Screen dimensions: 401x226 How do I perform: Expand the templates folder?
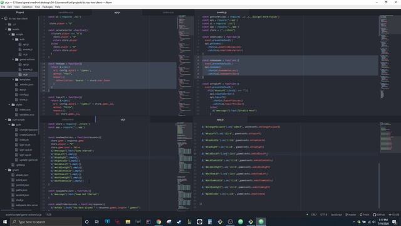pos(13,80)
